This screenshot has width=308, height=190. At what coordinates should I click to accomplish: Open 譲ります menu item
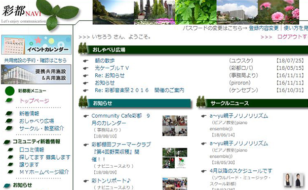point(29,165)
